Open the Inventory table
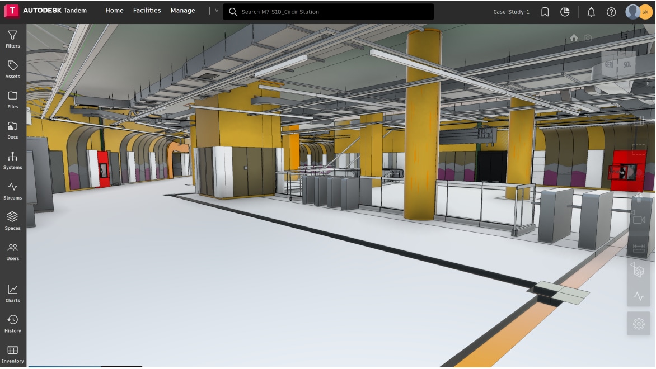This screenshot has height=369, width=656. pos(12,354)
